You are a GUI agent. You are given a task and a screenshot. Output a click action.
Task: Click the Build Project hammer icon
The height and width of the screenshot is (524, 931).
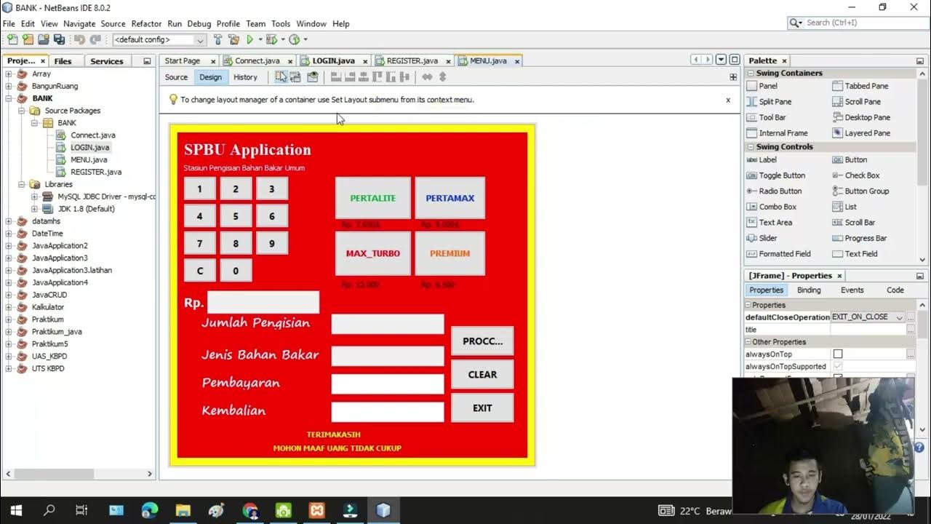pos(217,39)
